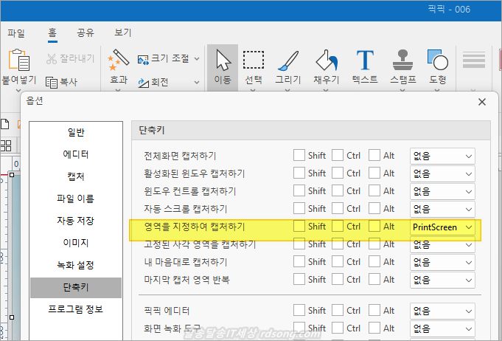Open the 파일 (File) menu

[x=16, y=32]
